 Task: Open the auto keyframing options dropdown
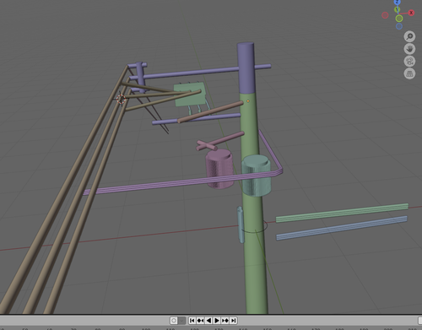click(181, 321)
